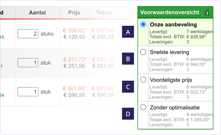Viewport: 221px width, 135px height.
Task: Select the Snelste levering radio button
Action: tap(143, 52)
